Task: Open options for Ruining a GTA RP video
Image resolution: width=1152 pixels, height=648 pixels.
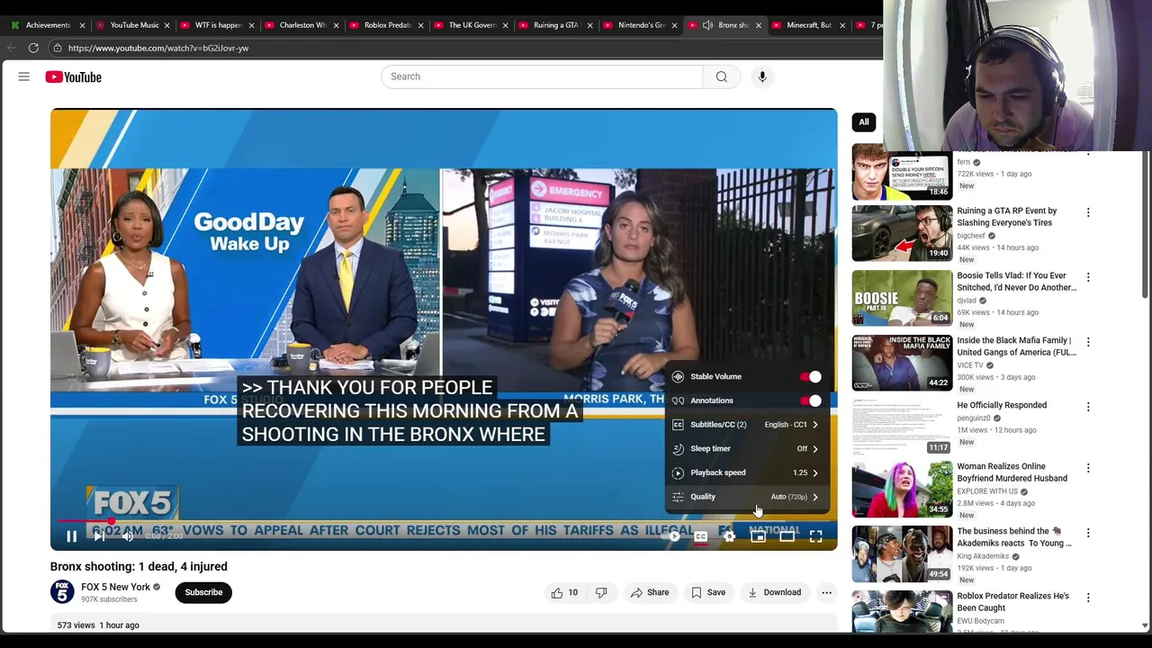Action: tap(1088, 212)
